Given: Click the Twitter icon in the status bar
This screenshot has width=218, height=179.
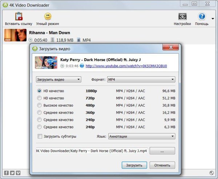Looking at the screenshot, I should [12, 173].
